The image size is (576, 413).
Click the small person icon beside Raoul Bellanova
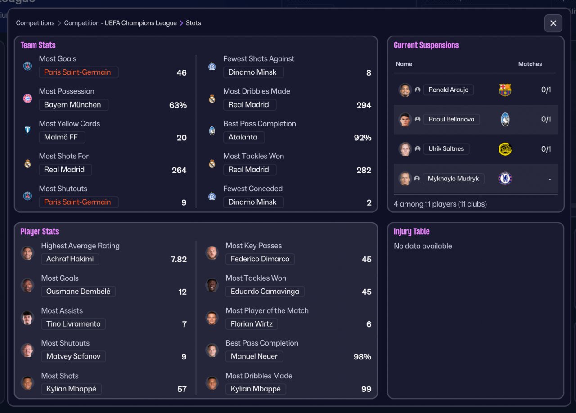(x=418, y=119)
